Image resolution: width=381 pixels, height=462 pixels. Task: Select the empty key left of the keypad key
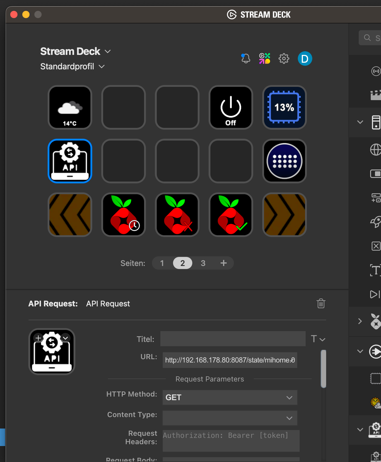point(231,161)
